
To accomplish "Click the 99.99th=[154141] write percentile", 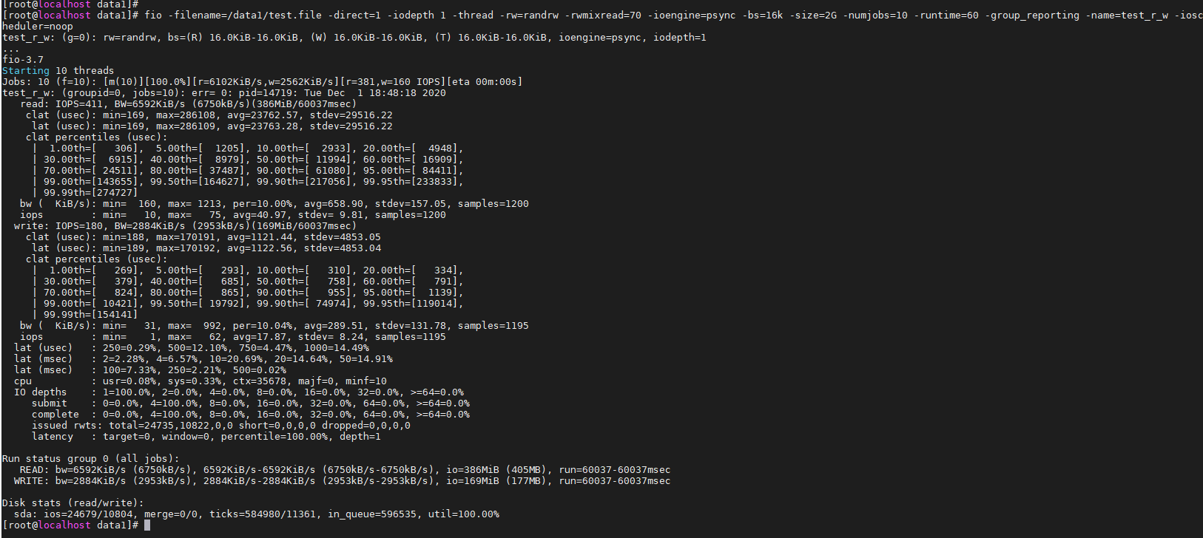I will point(90,315).
